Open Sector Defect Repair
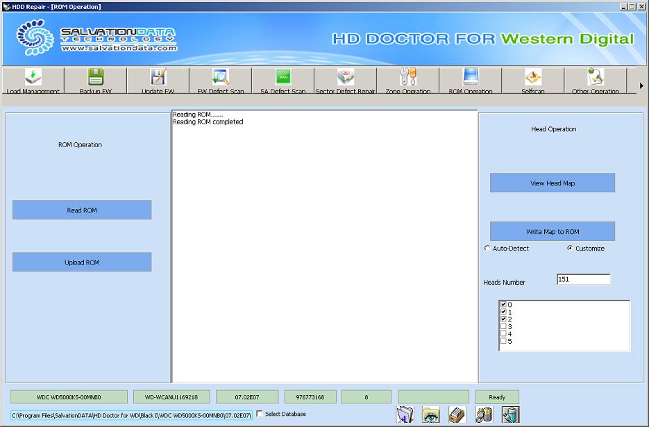This screenshot has height=427, width=649. click(x=346, y=81)
